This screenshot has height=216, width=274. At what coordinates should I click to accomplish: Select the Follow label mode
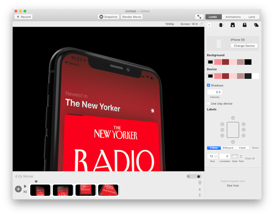214,148
